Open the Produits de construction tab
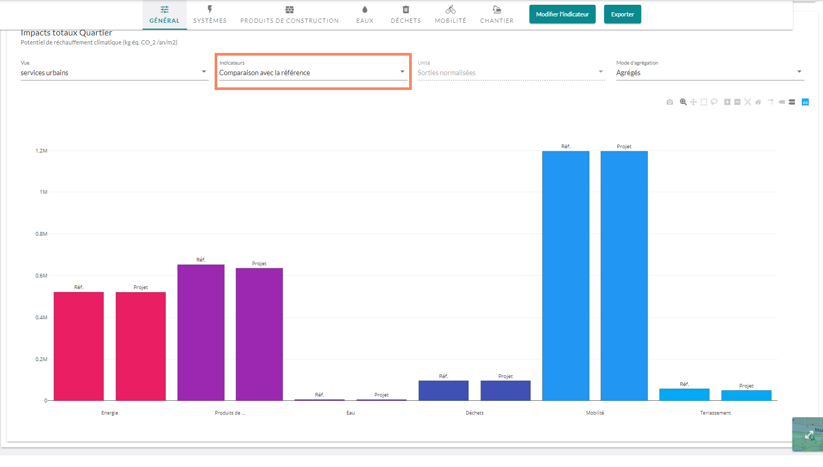Viewport: 823px width, 467px height. pos(289,15)
